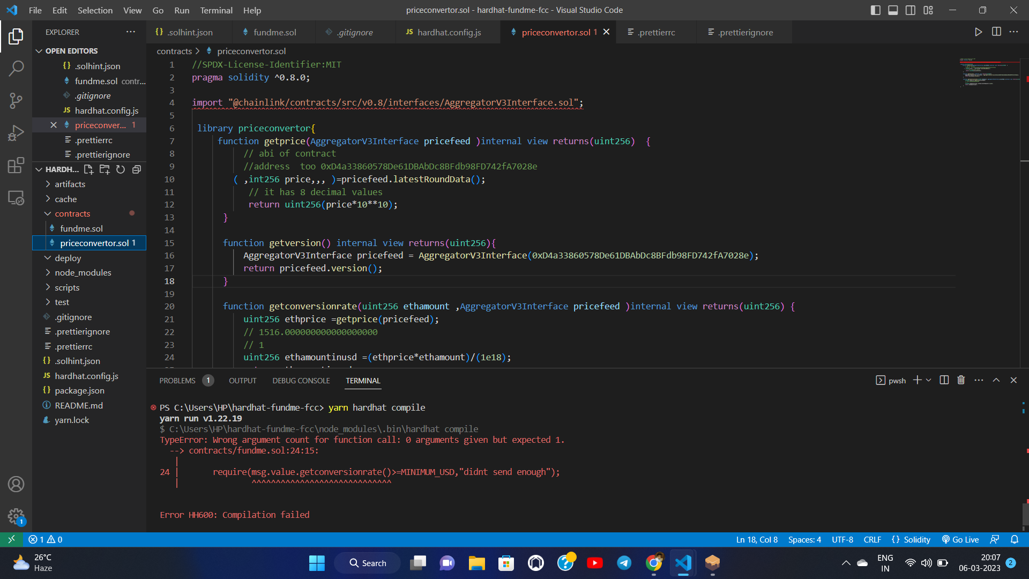Run the file with the play icon
Screen dimensions: 1029x579
tap(978, 32)
